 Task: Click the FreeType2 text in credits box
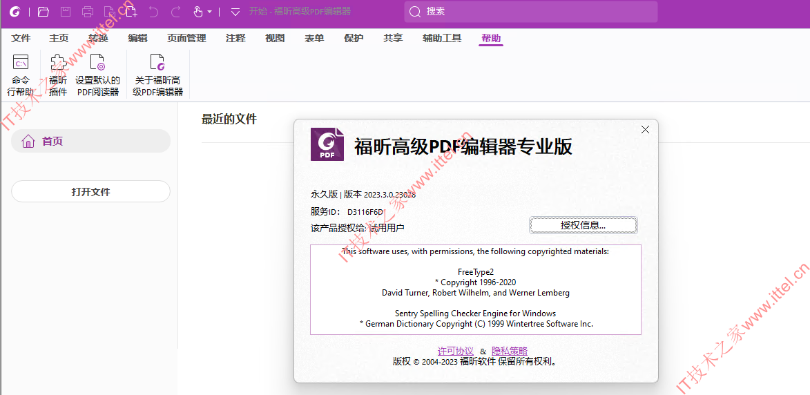pos(475,272)
